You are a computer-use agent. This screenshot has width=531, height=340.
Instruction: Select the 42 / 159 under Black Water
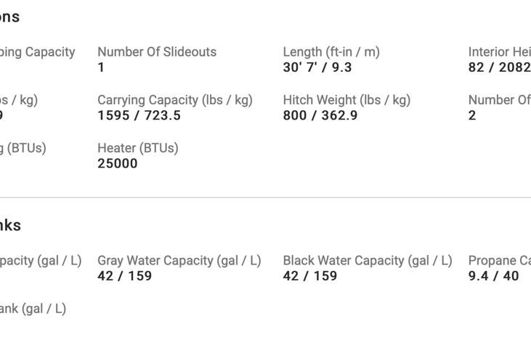[310, 276]
